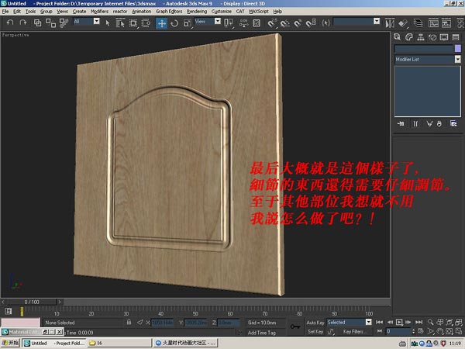465x349 pixels.
Task: Switch to the Motion panel icon
Action: pyautogui.click(x=429, y=36)
